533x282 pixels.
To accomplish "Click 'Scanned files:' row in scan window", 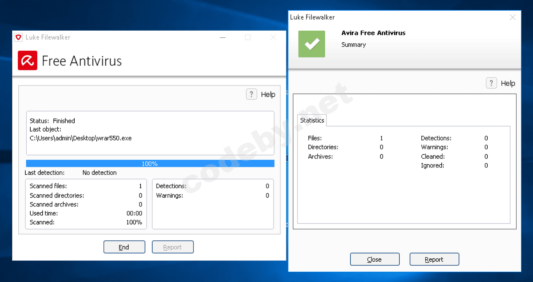I will click(86, 186).
